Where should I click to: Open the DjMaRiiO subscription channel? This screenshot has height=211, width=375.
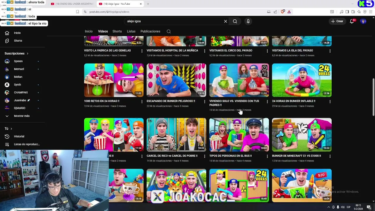[23, 108]
